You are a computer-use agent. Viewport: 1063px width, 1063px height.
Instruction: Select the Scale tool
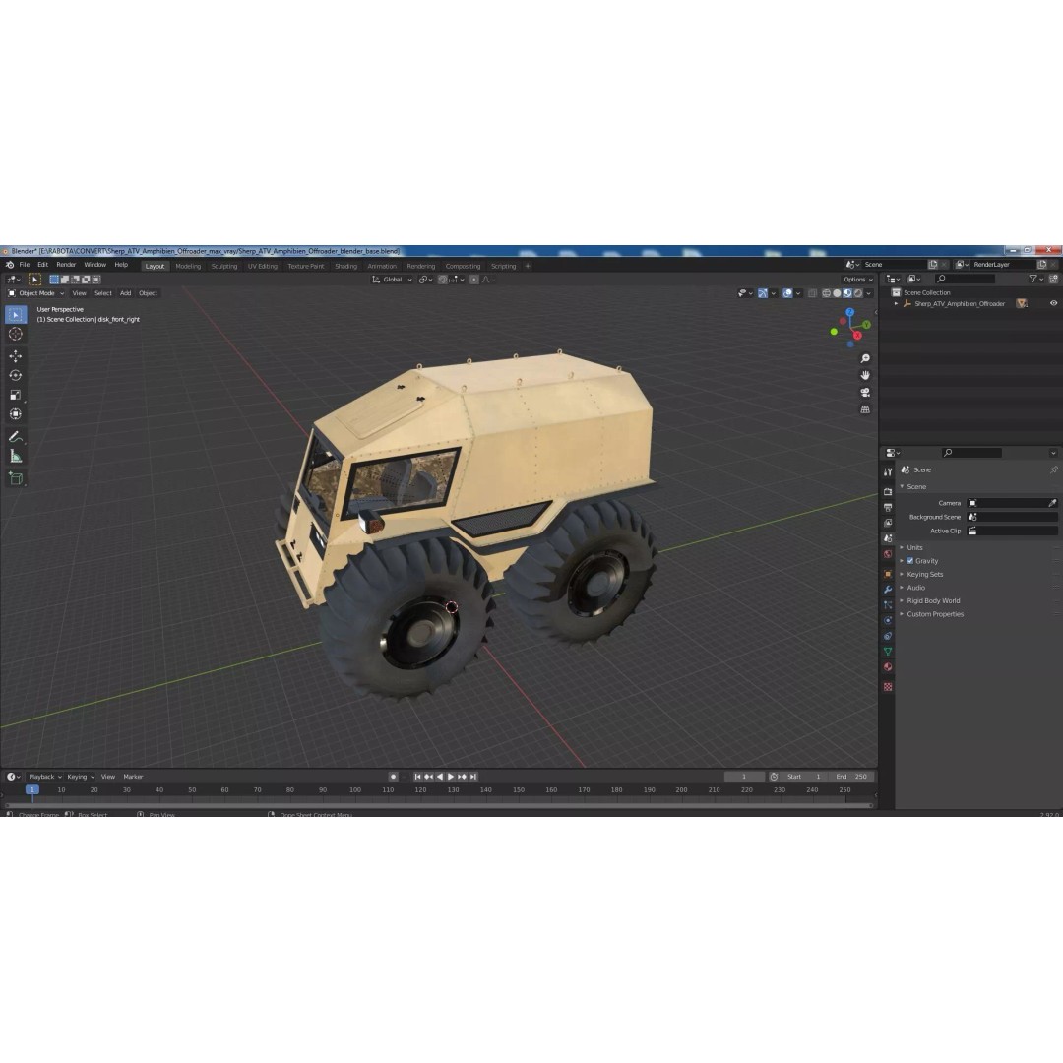coord(16,396)
